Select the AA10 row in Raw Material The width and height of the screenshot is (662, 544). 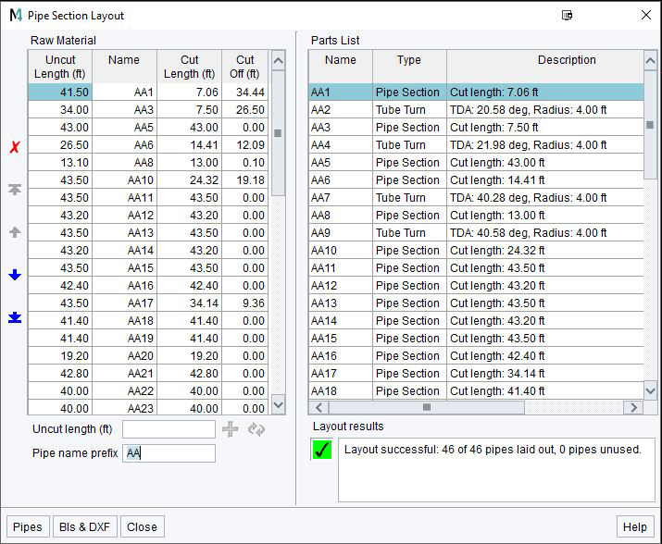pos(141,180)
